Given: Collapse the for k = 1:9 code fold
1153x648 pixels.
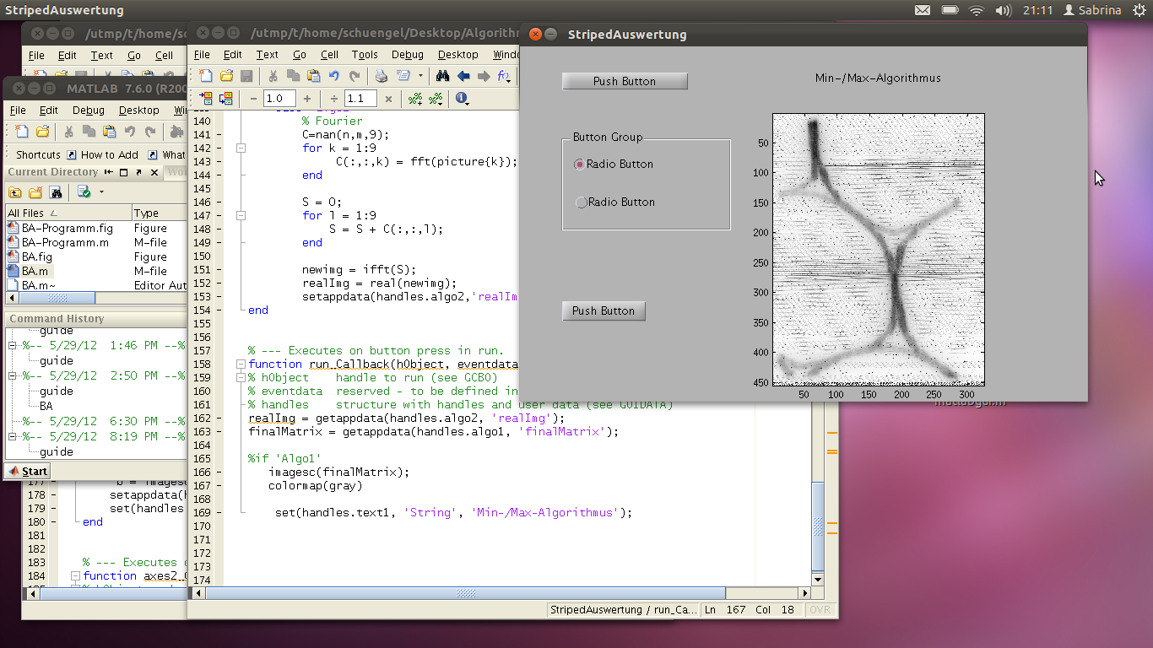Looking at the screenshot, I should 241,148.
